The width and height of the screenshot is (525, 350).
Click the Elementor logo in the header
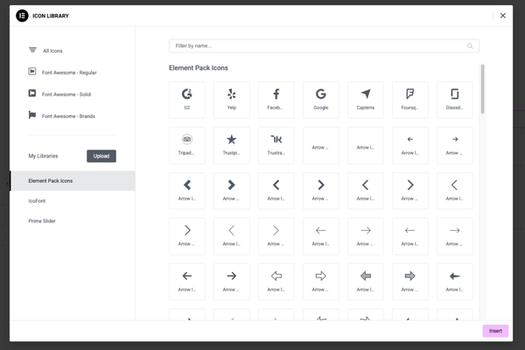[x=22, y=16]
